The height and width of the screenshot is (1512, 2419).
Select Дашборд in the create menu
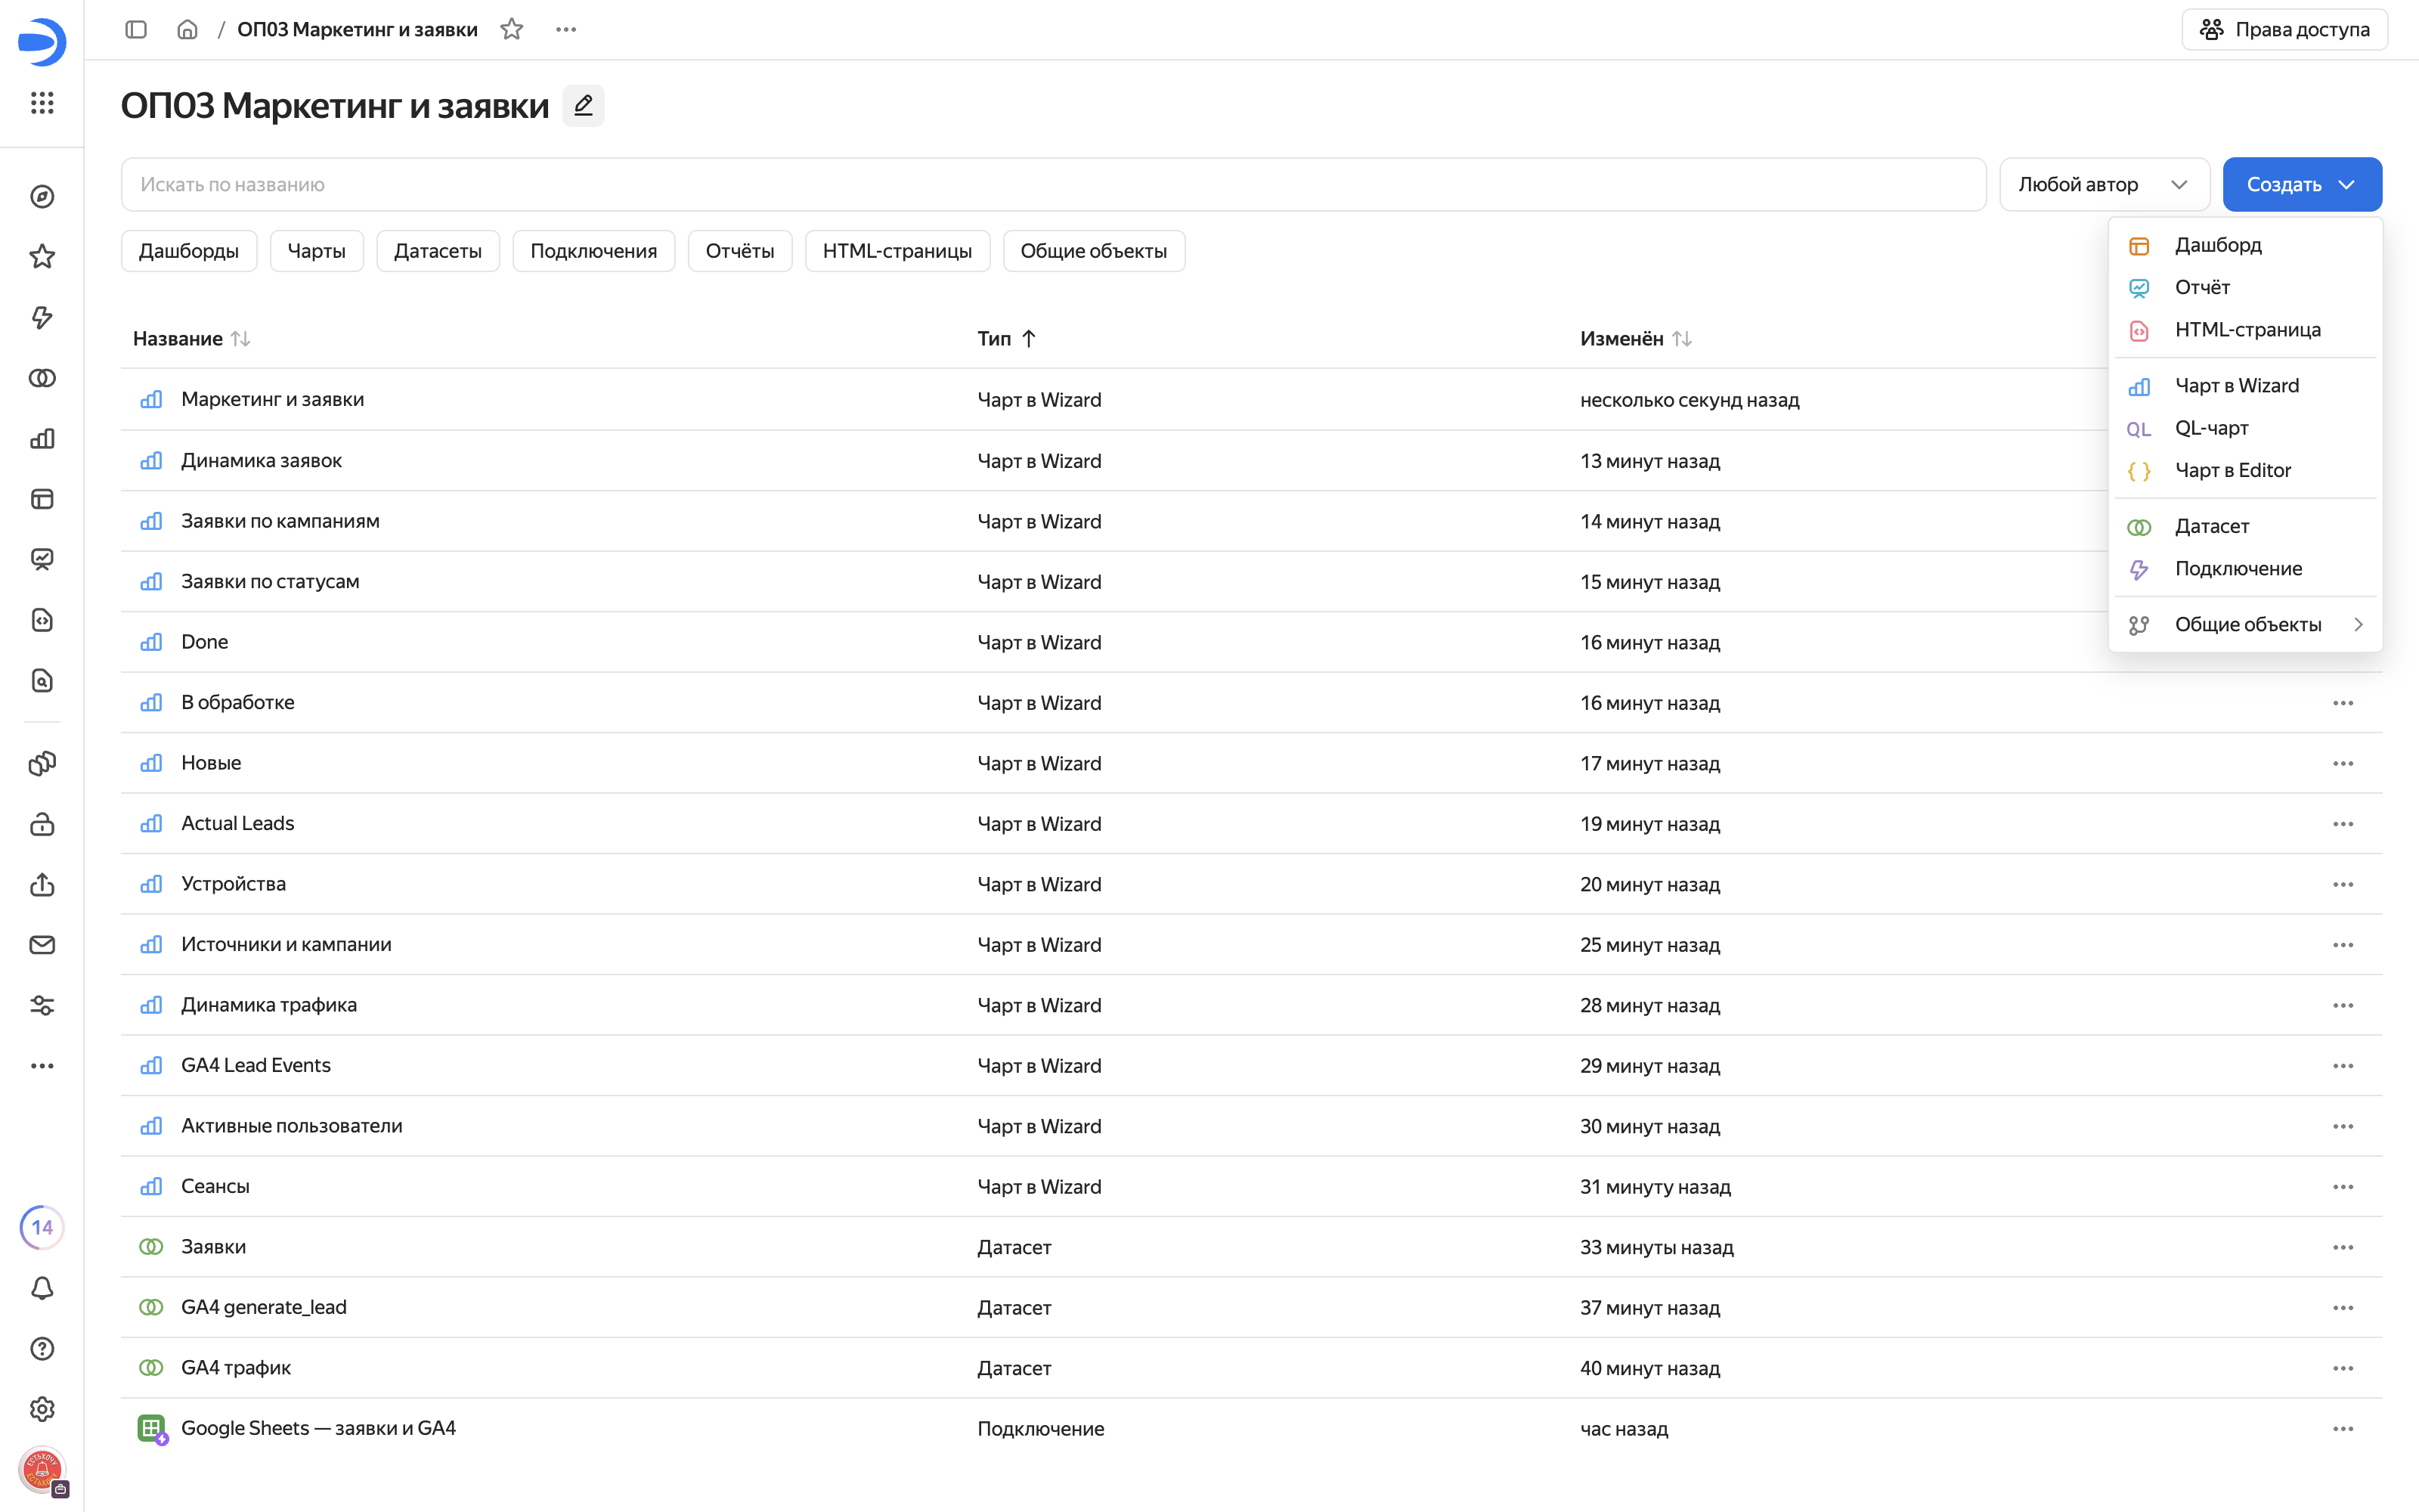click(x=2245, y=245)
